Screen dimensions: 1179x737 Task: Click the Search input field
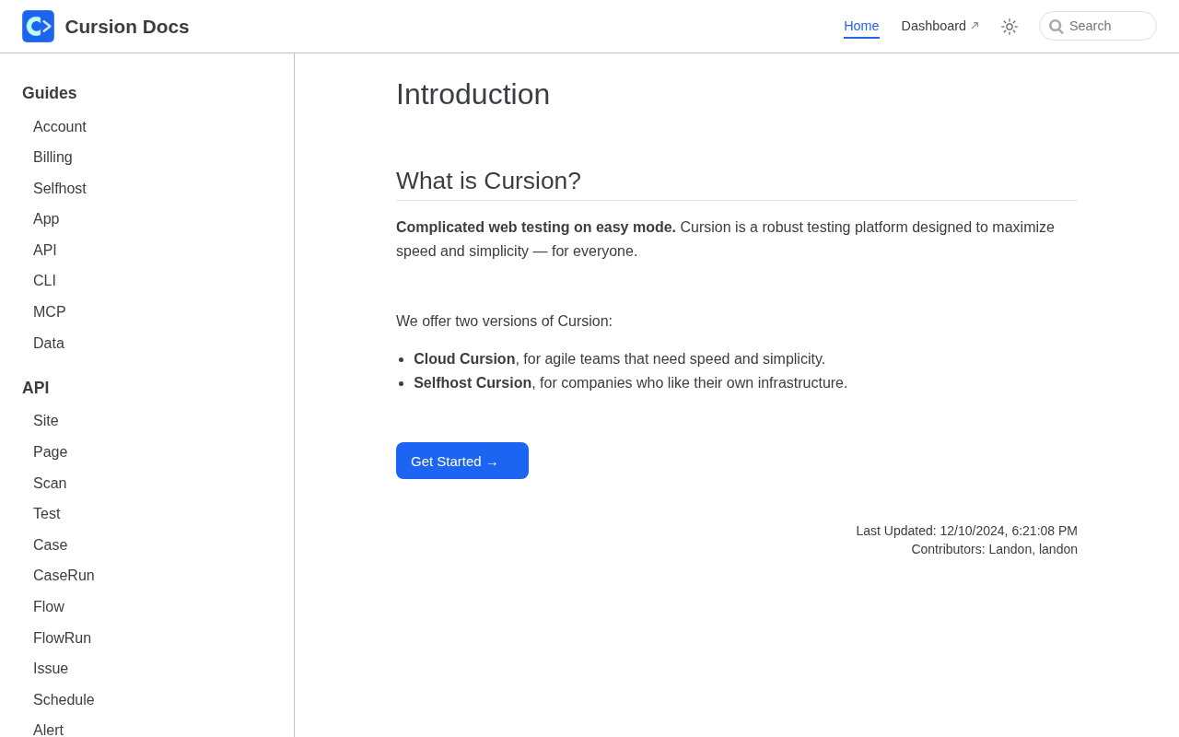pyautogui.click(x=1107, y=26)
